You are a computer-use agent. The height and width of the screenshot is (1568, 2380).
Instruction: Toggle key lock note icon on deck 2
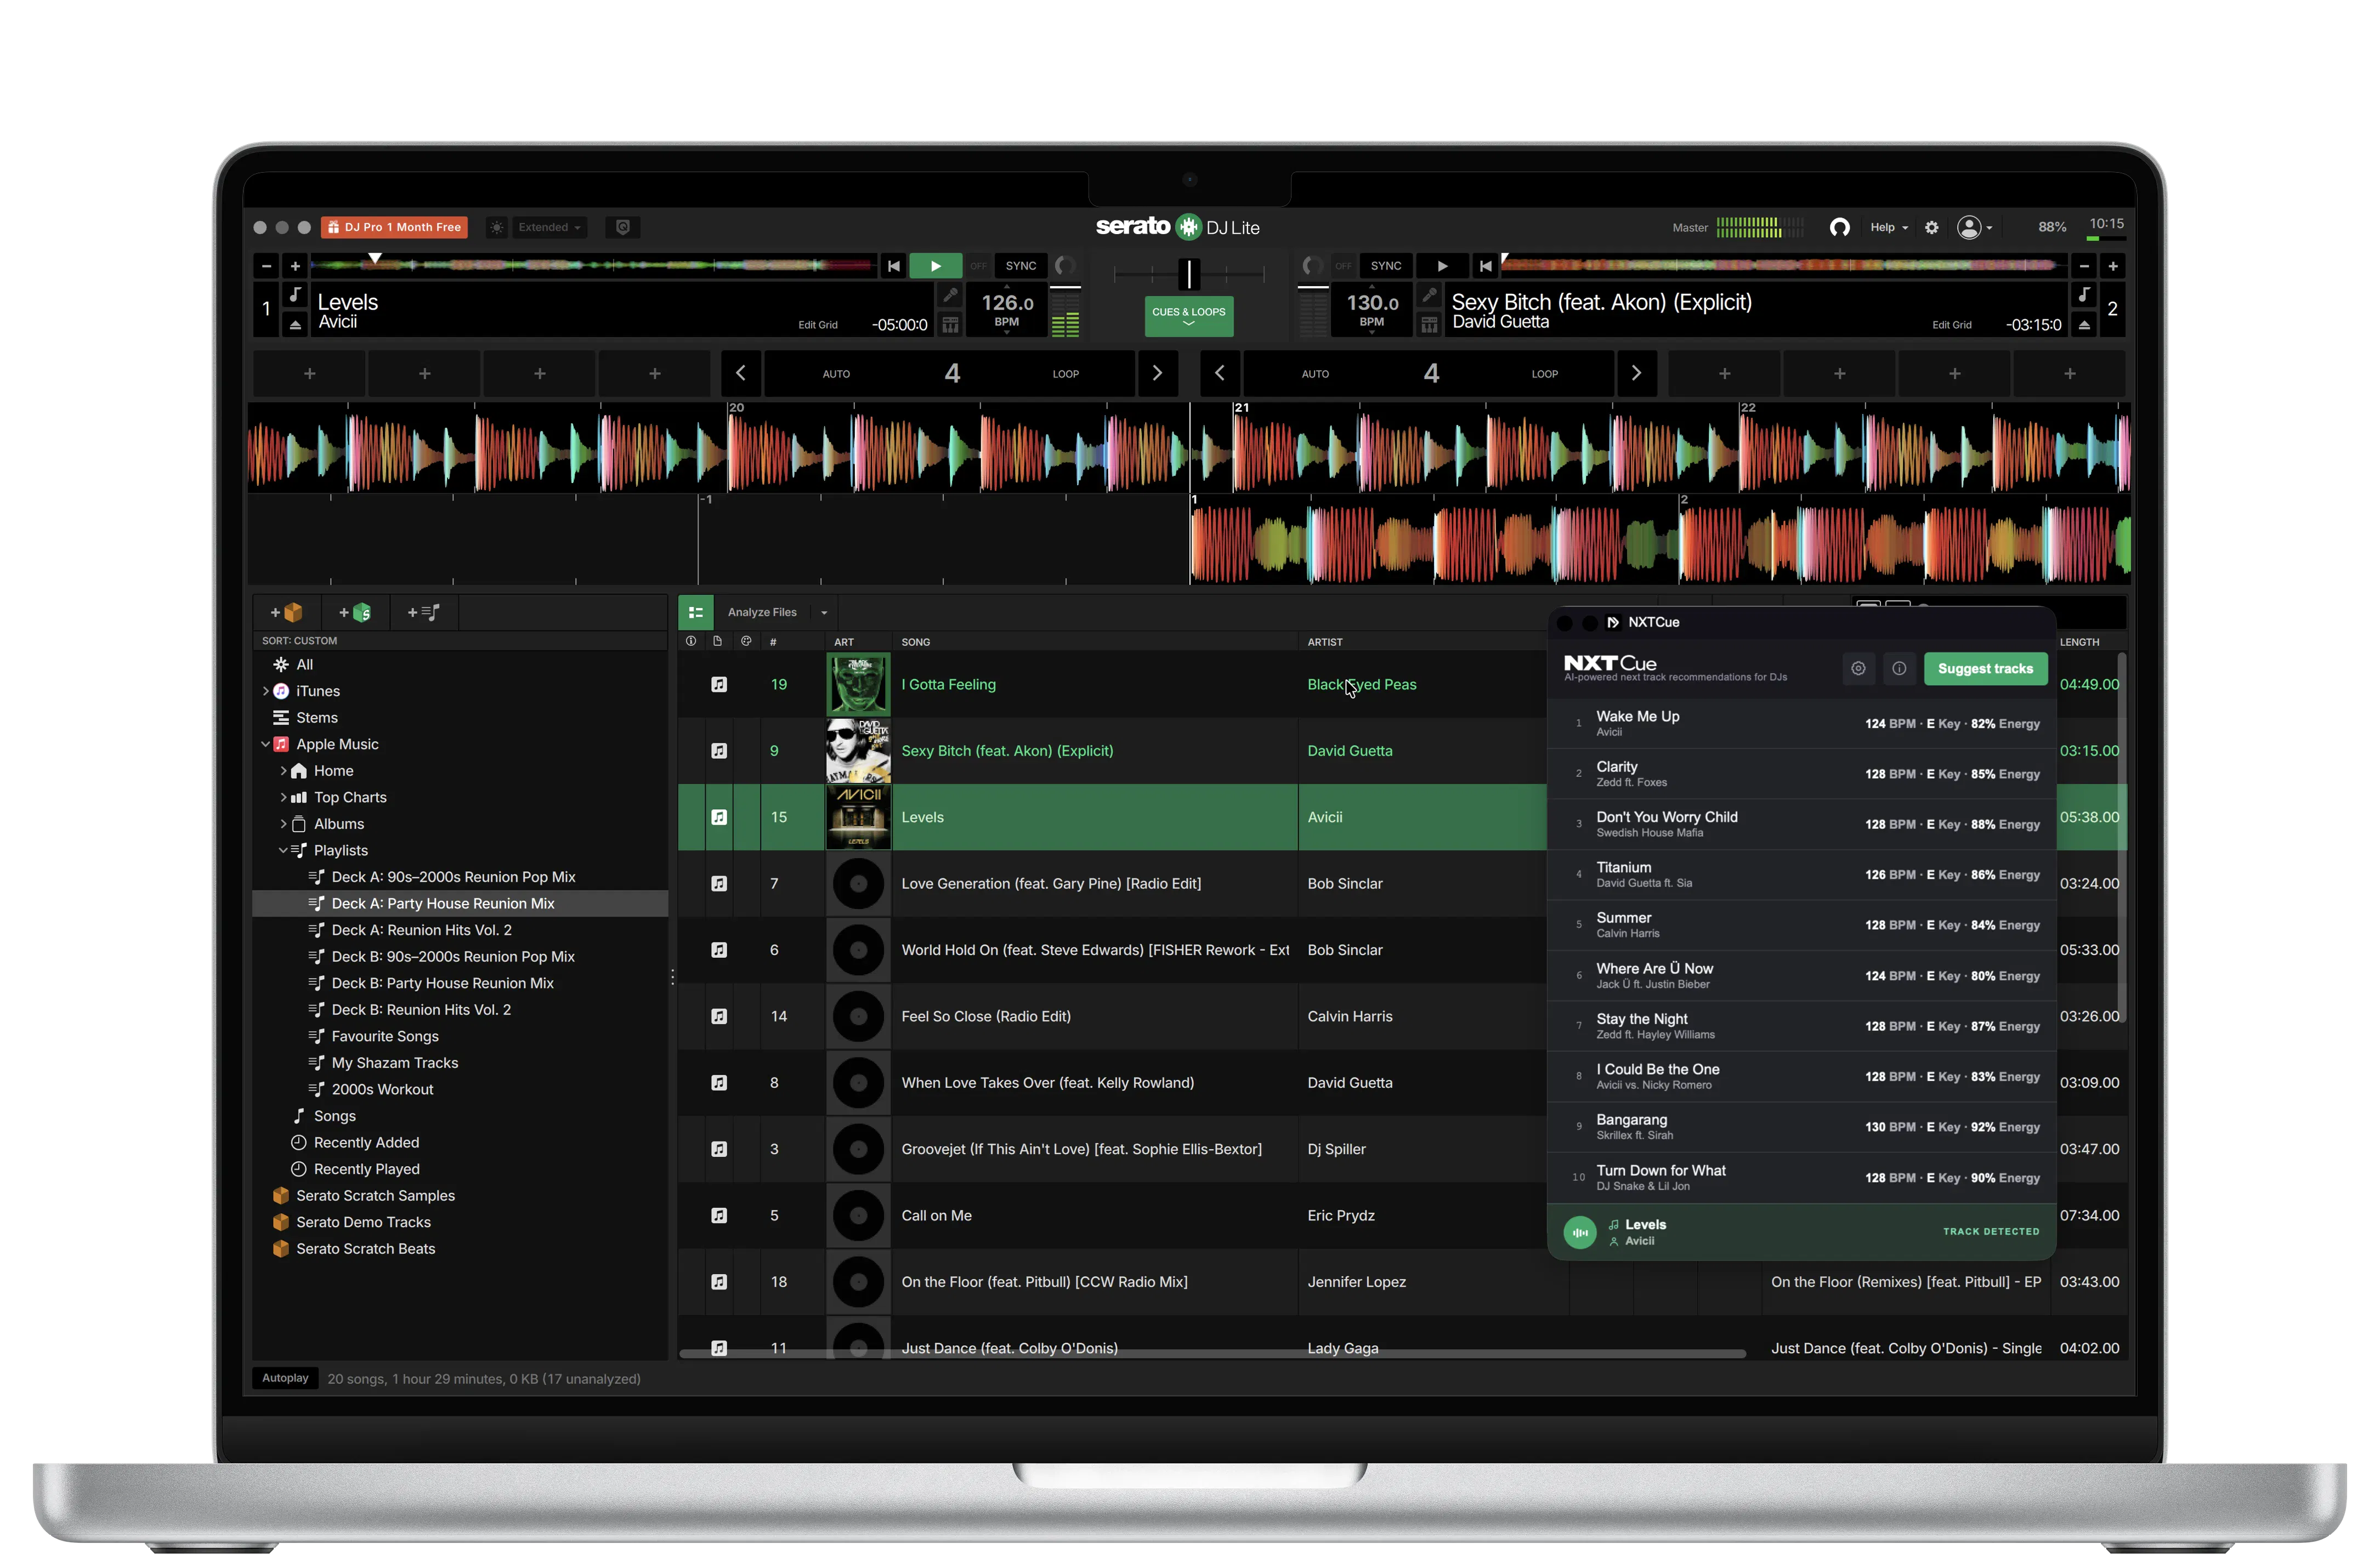pos(2084,295)
